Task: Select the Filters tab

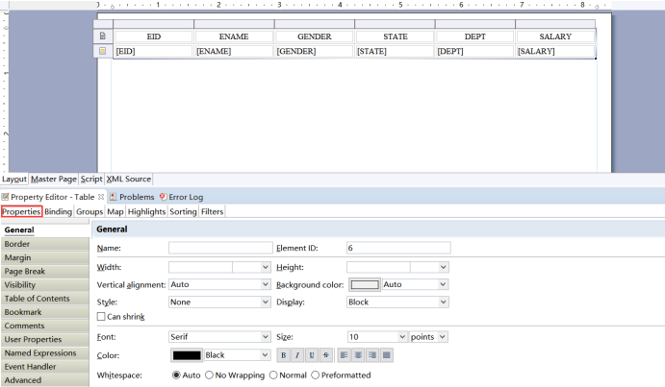Action: pos(212,211)
